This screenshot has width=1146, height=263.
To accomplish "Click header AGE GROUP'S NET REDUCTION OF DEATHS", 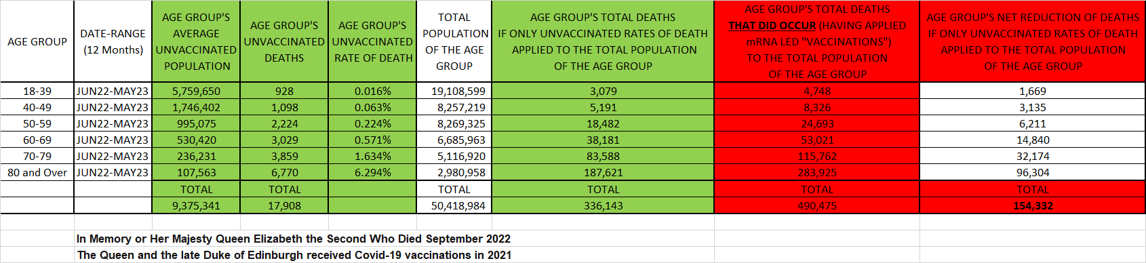I will pos(1033,41).
